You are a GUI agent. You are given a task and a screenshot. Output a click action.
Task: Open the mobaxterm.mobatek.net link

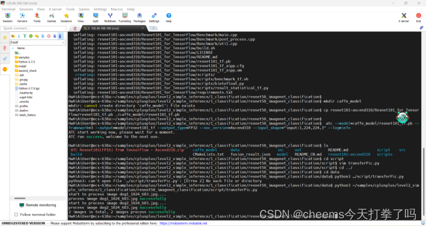[183, 223]
